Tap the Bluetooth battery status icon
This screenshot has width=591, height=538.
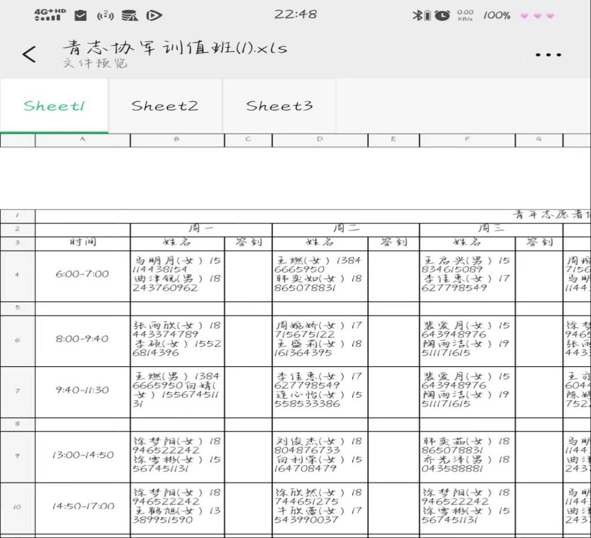pyautogui.click(x=421, y=16)
